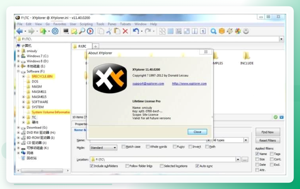Click the blue concentric-circle target icon
Image resolution: width=300 pixels, height=189 pixels.
55,31
